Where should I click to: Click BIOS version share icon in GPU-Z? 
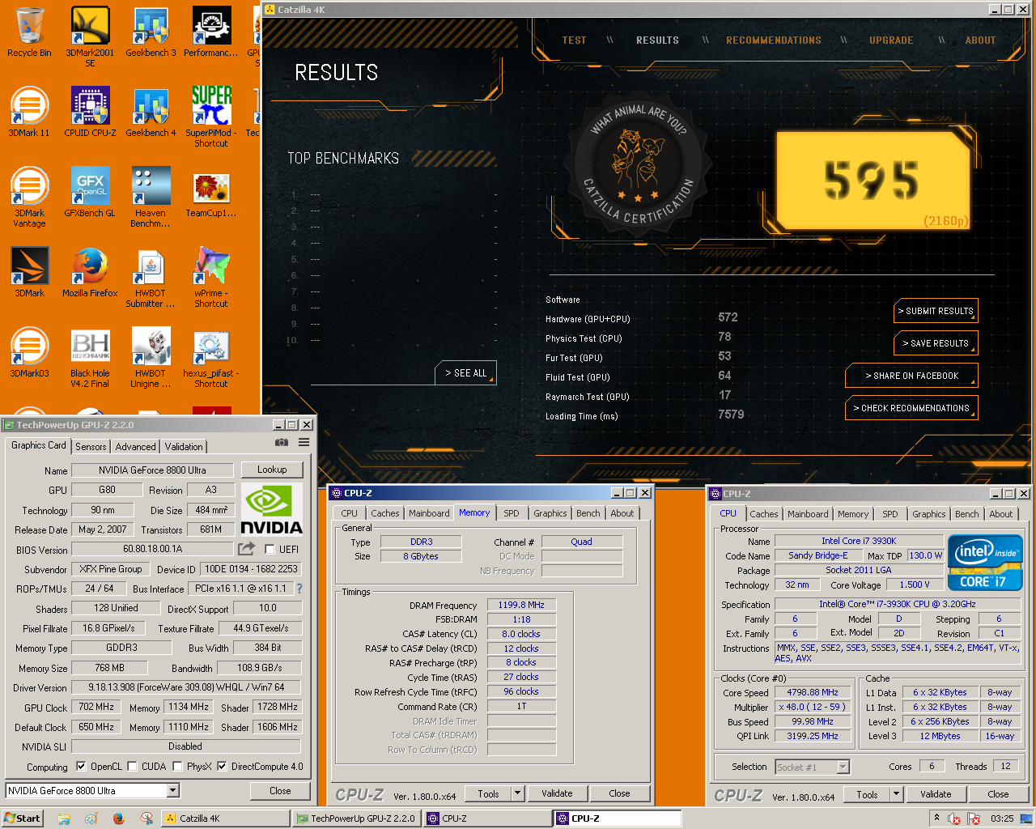coord(247,548)
